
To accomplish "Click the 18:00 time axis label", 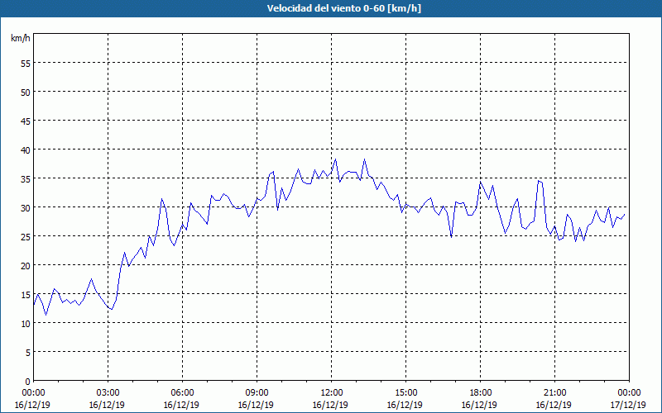I will pos(481,393).
